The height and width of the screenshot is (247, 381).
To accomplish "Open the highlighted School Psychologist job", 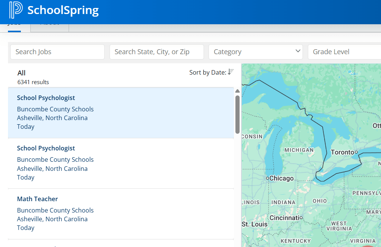I will click(46, 98).
